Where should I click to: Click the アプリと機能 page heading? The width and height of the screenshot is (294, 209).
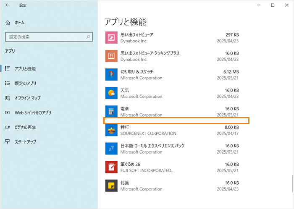click(x=126, y=22)
